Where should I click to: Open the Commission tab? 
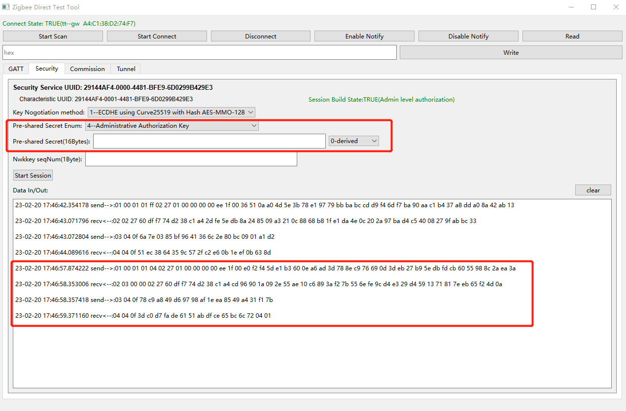tap(87, 69)
